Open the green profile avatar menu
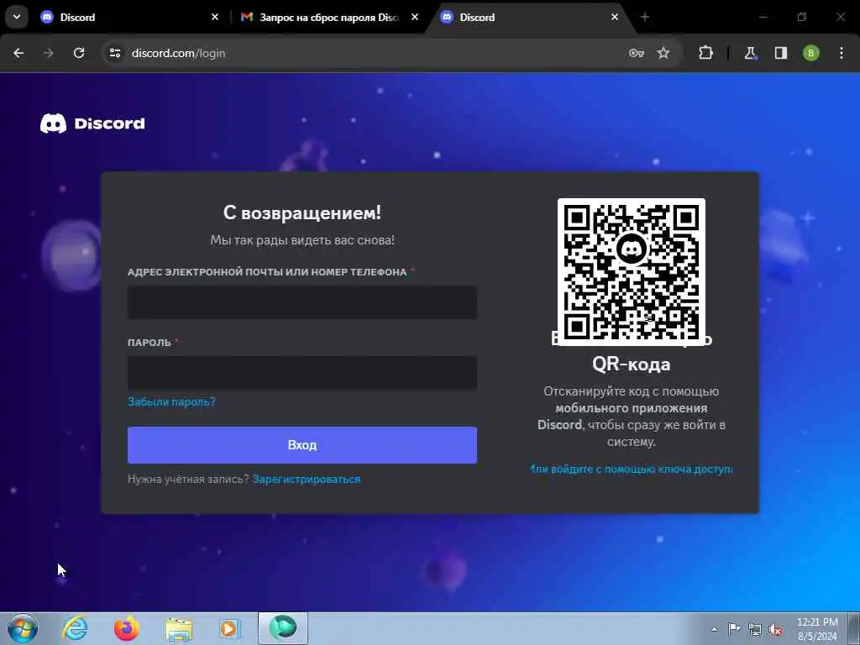The image size is (860, 645). coord(811,53)
